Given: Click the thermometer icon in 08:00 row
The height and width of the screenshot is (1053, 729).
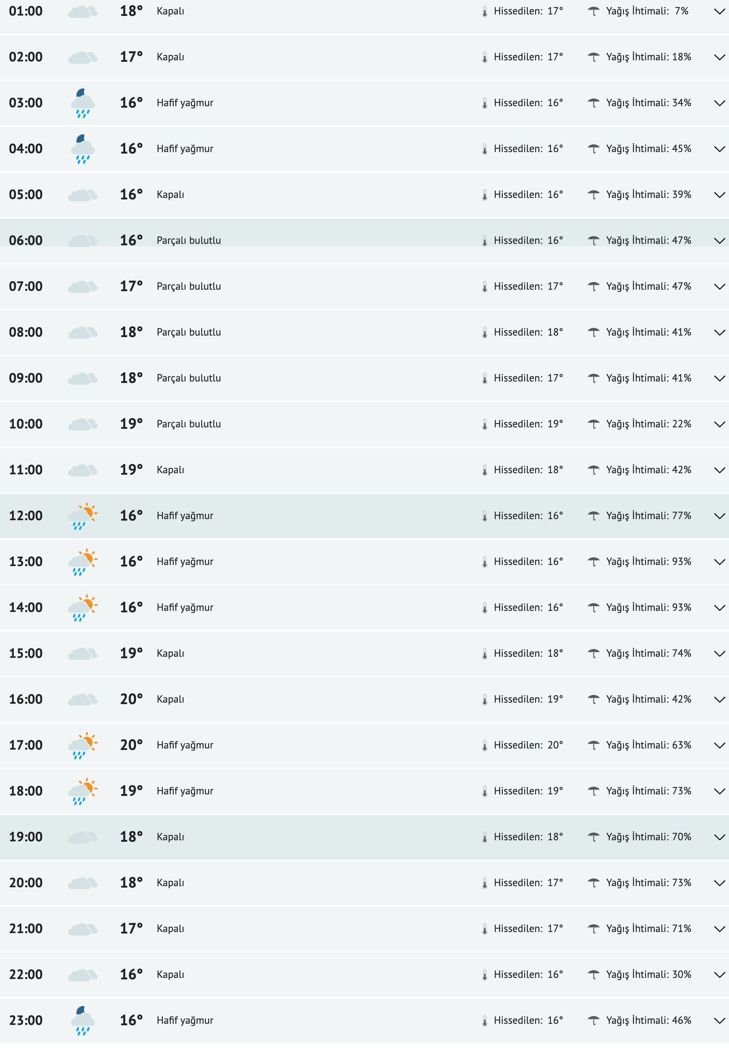Looking at the screenshot, I should [x=485, y=333].
